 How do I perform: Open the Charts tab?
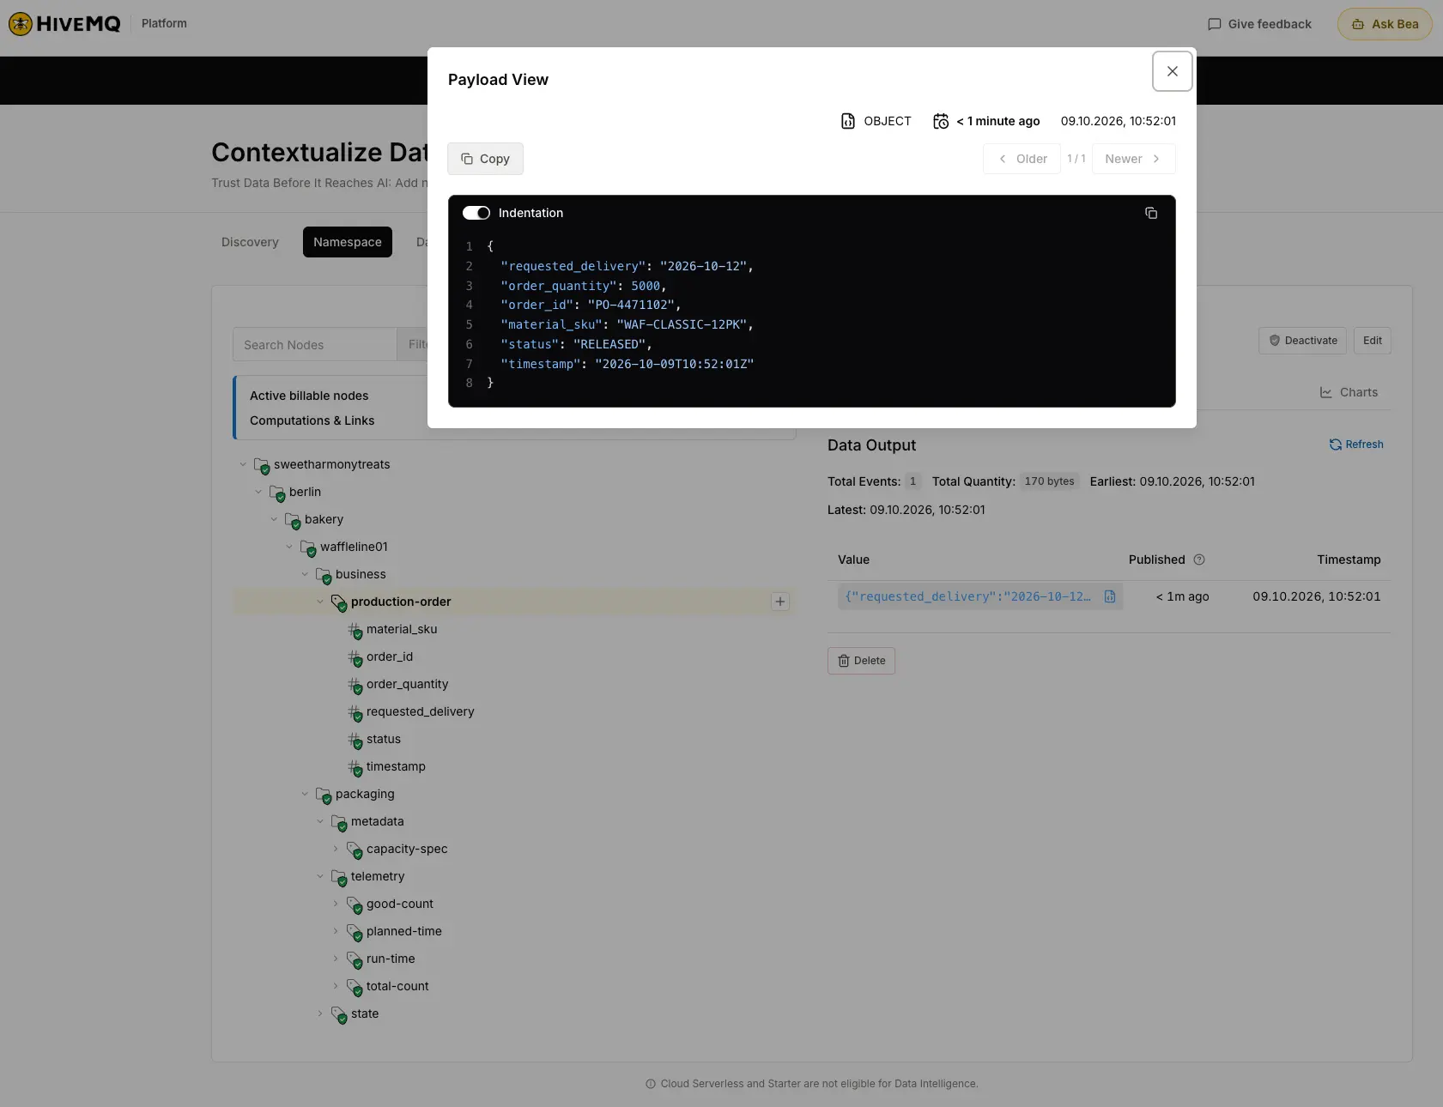point(1349,392)
